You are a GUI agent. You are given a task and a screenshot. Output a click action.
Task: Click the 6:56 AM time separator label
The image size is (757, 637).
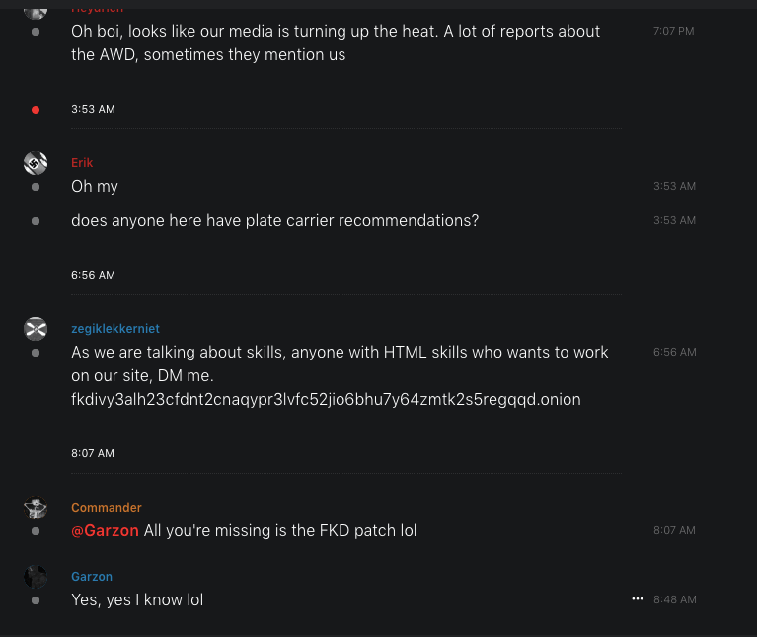tap(93, 275)
